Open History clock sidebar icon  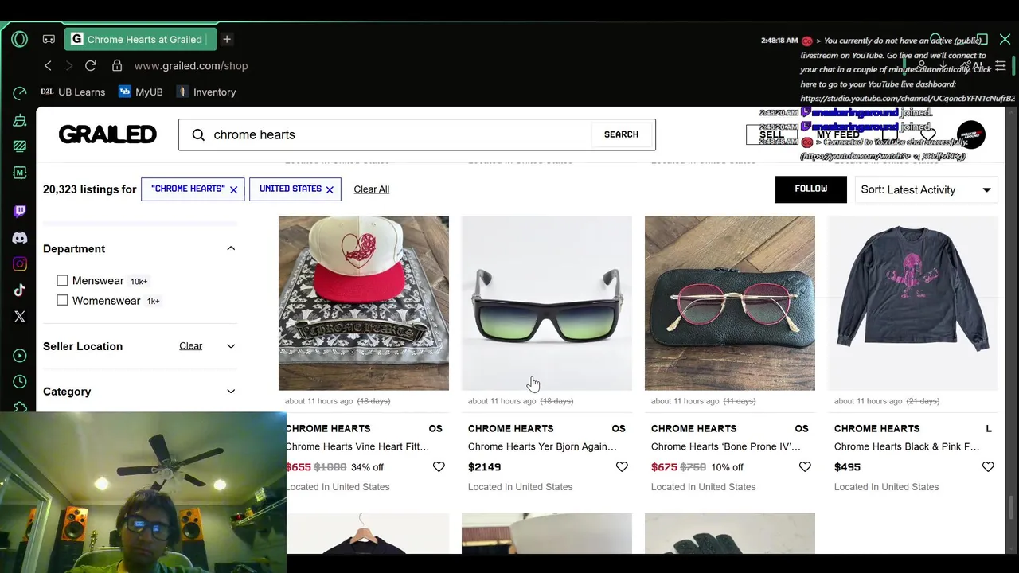(x=20, y=382)
